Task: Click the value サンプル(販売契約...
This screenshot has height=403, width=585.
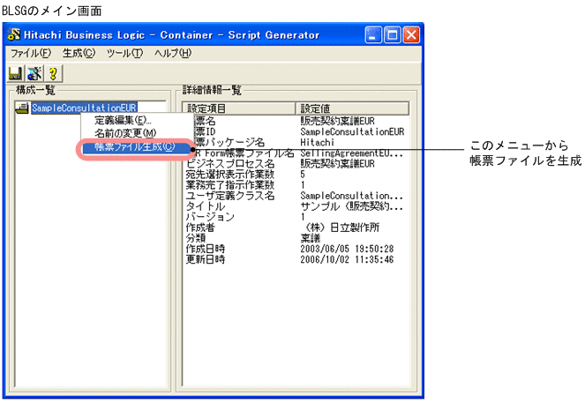Action: [x=351, y=206]
